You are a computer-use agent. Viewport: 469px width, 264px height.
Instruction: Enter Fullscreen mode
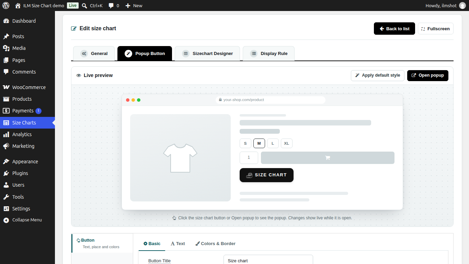(436, 29)
